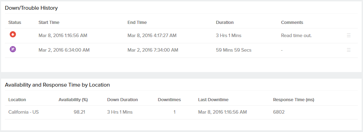Select the California - US location row
The width and height of the screenshot is (363, 132).
tap(181, 112)
